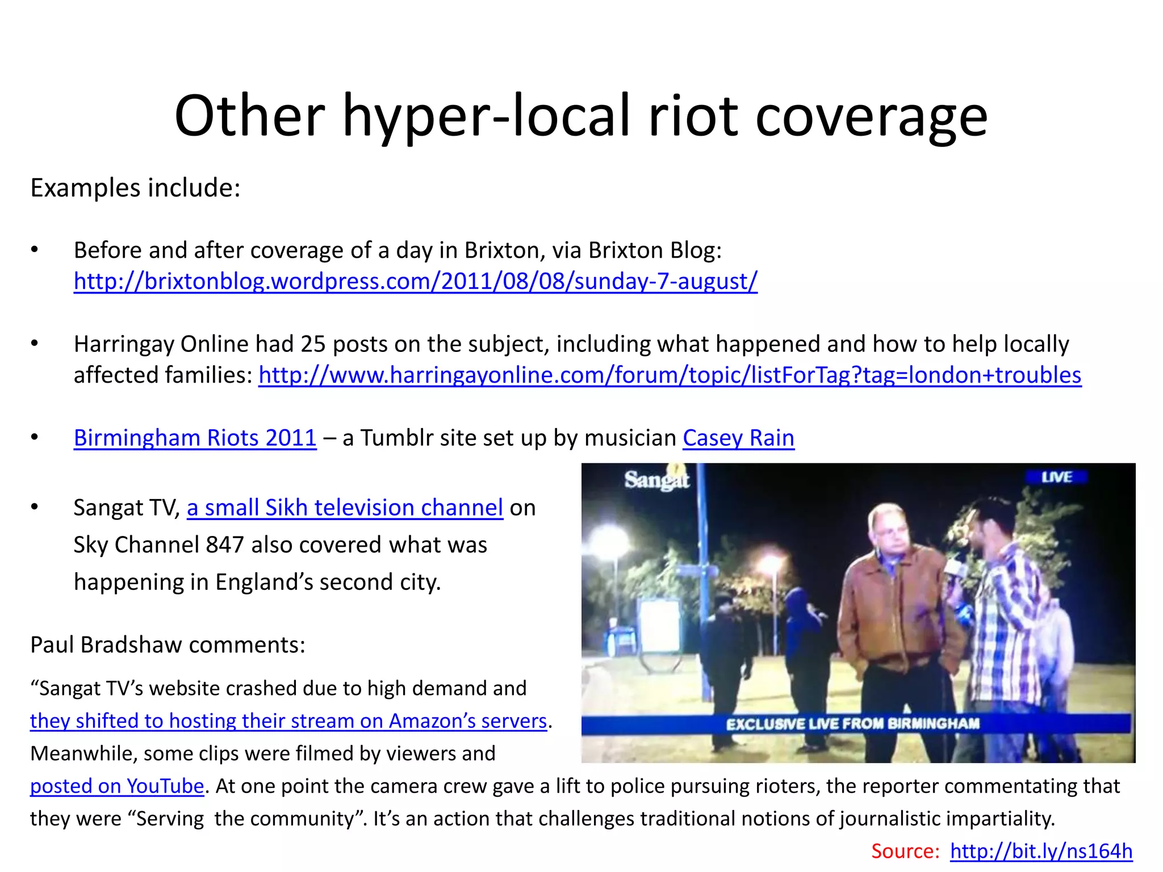
Task: Click 'Sky Channel 847 also covered what was' line
Action: [281, 545]
